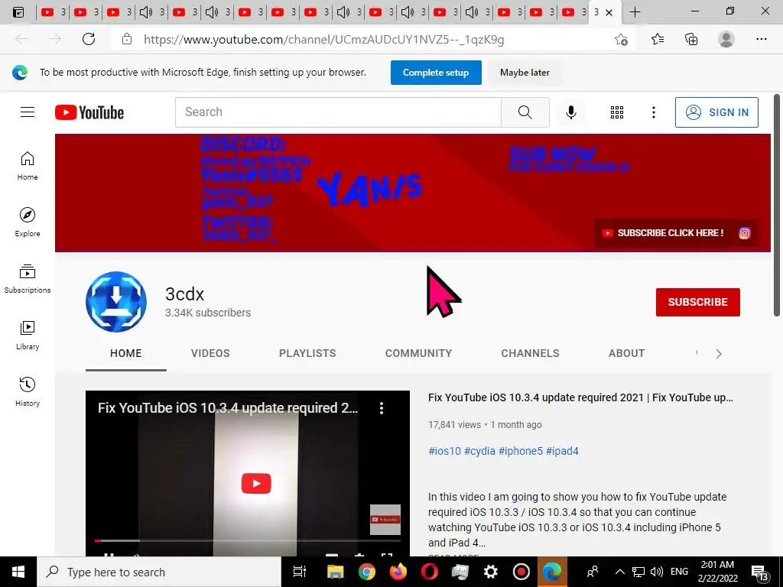783x587 pixels.
Task: Open the featured video title link
Action: pyautogui.click(x=580, y=397)
